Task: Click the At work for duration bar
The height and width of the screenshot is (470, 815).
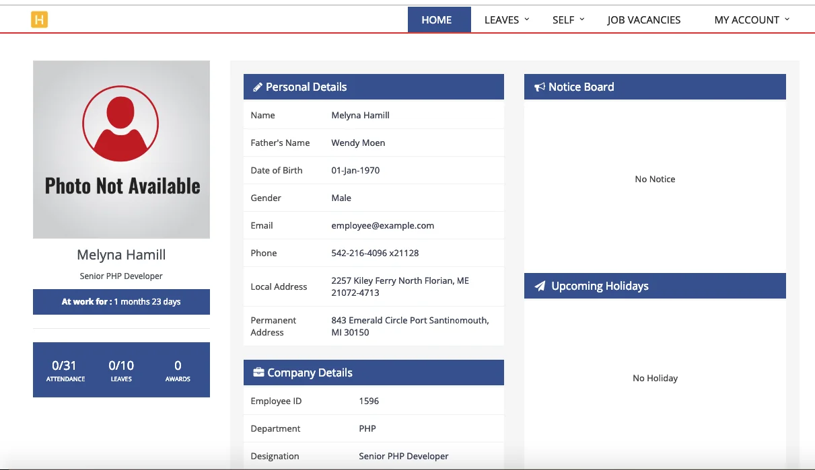Action: [x=121, y=302]
